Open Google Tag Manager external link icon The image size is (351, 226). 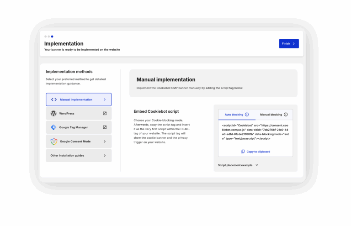click(x=105, y=127)
